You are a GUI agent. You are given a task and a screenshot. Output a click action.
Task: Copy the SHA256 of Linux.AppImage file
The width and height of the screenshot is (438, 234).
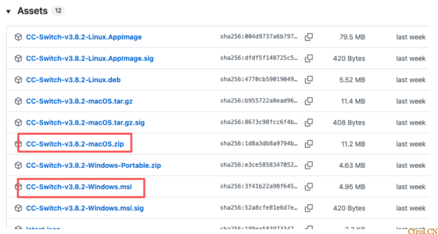point(309,37)
